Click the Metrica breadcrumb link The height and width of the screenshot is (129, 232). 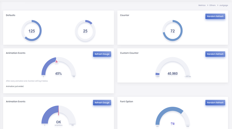pos(202,5)
